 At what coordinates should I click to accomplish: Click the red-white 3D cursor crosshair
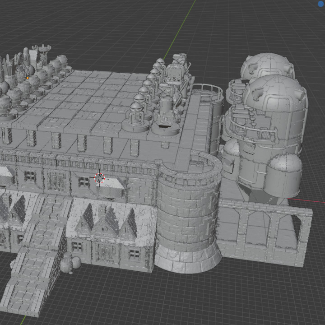pyautogui.click(x=100, y=178)
